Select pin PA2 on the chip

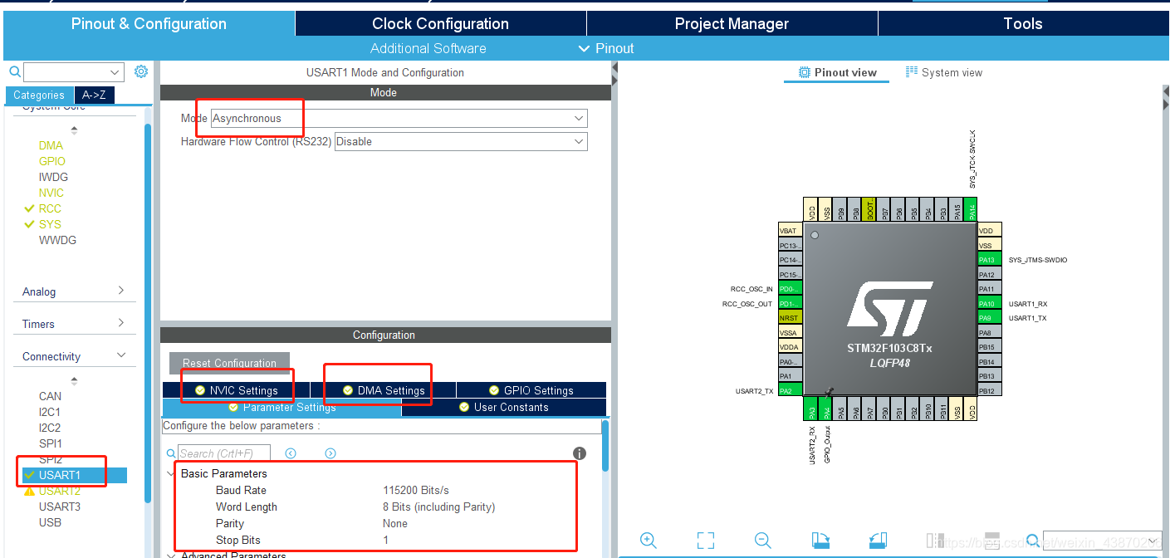790,390
